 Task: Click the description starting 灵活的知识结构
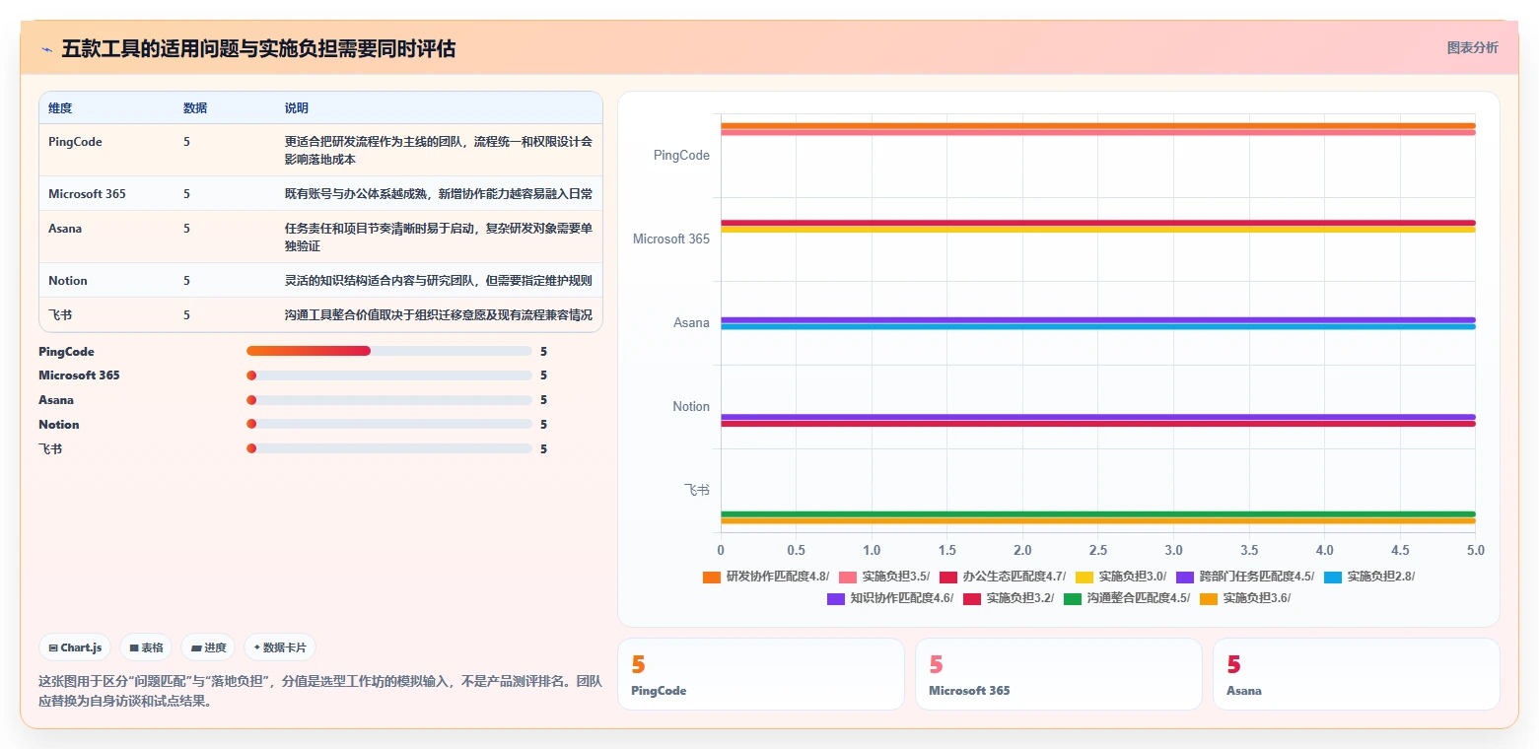pos(439,281)
